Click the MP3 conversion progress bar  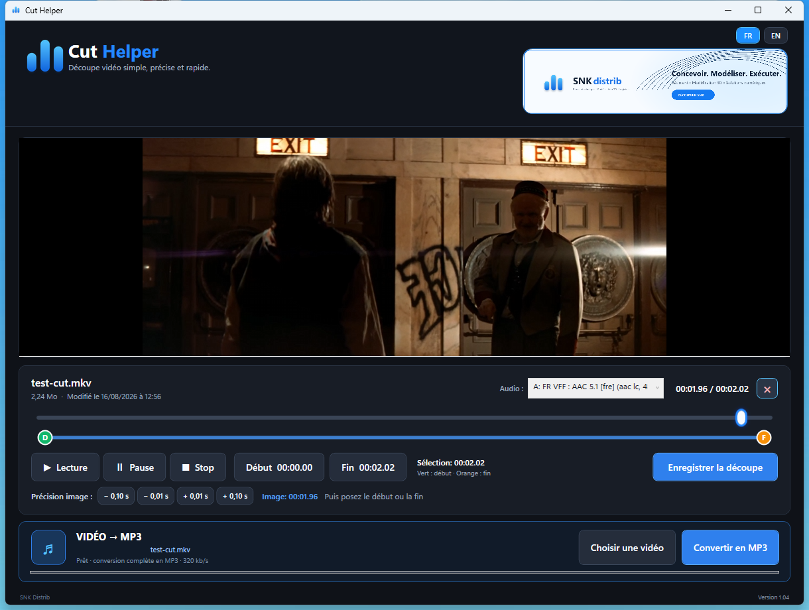[x=404, y=572]
